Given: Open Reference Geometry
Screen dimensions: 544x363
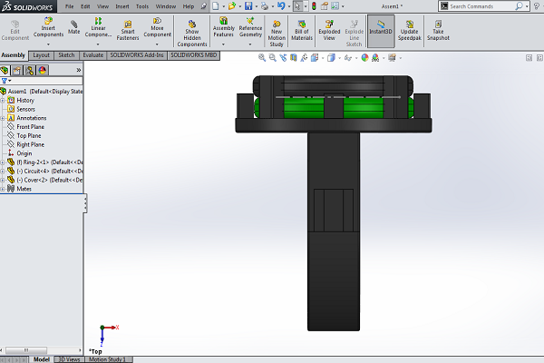Looking at the screenshot, I should 250,27.
